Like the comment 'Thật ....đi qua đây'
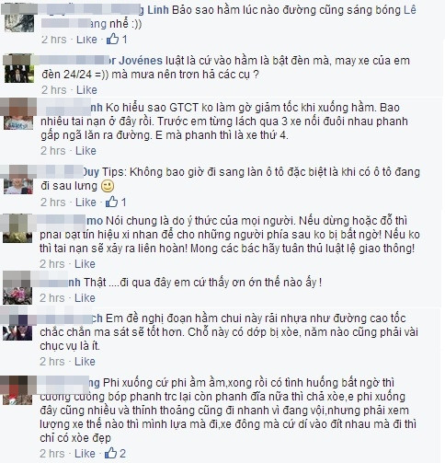This screenshot has width=445, height=463. point(85,298)
